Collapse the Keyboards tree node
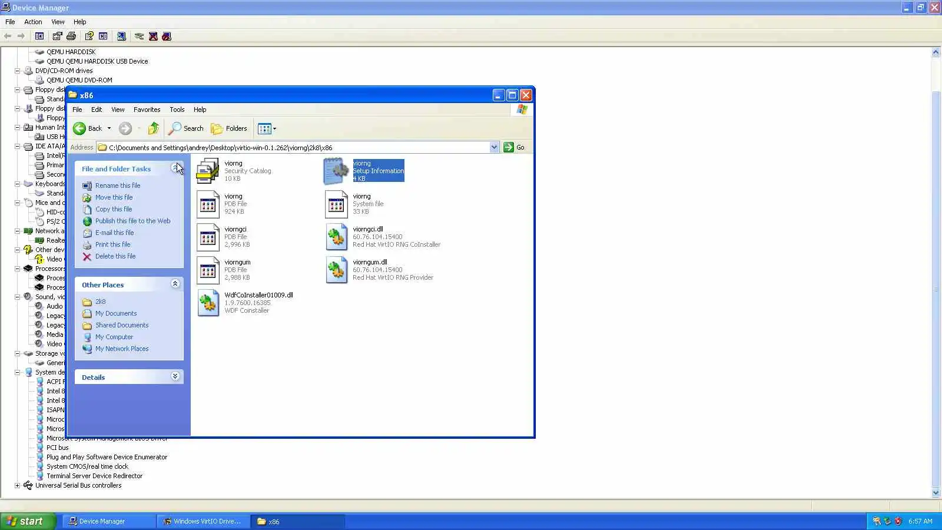 pos(17,184)
